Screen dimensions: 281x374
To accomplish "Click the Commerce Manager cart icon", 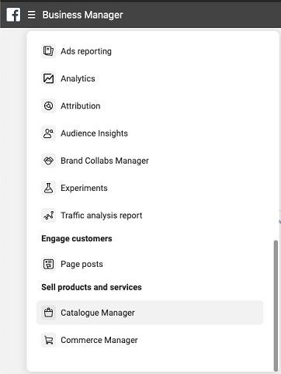I will pyautogui.click(x=48, y=340).
